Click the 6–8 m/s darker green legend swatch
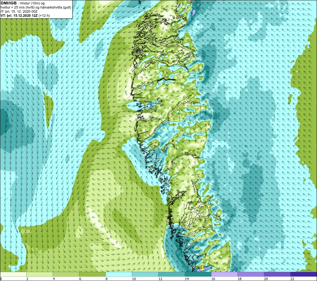 coord(92,274)
